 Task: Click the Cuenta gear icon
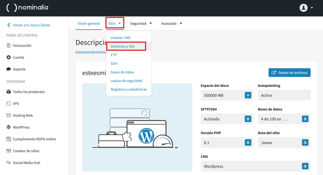point(9,57)
